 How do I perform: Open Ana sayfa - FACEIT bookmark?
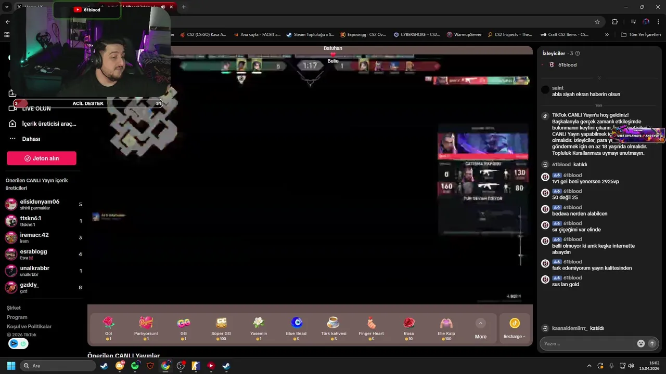coord(257,35)
